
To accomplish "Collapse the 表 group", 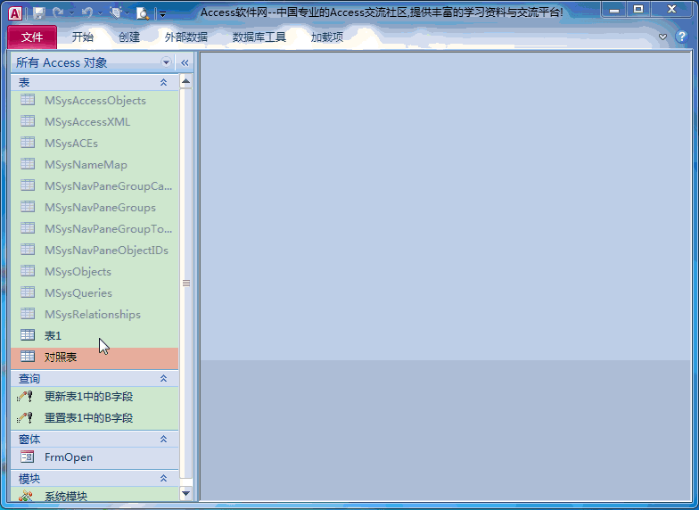I will (x=164, y=82).
